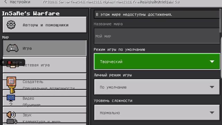Click the Настройки header label

pyautogui.click(x=20, y=2)
